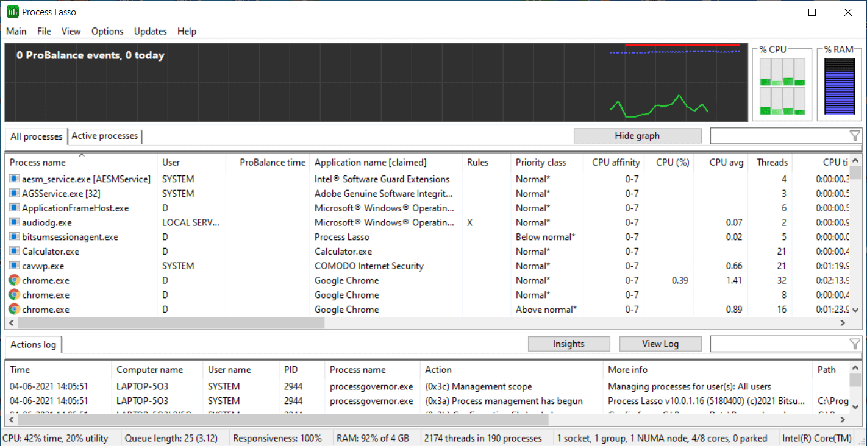Click down arrow of process list scrollbar

[x=856, y=310]
